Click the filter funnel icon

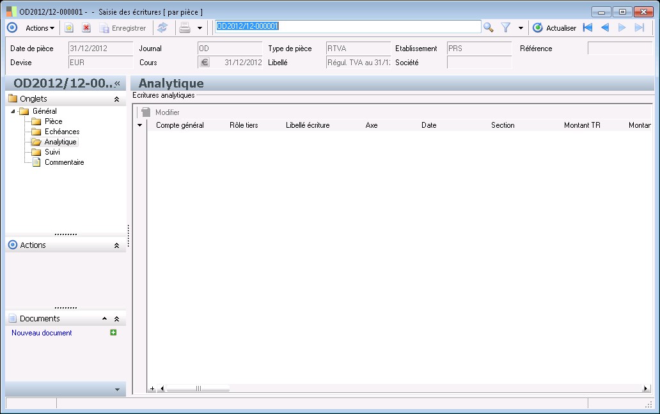[506, 27]
